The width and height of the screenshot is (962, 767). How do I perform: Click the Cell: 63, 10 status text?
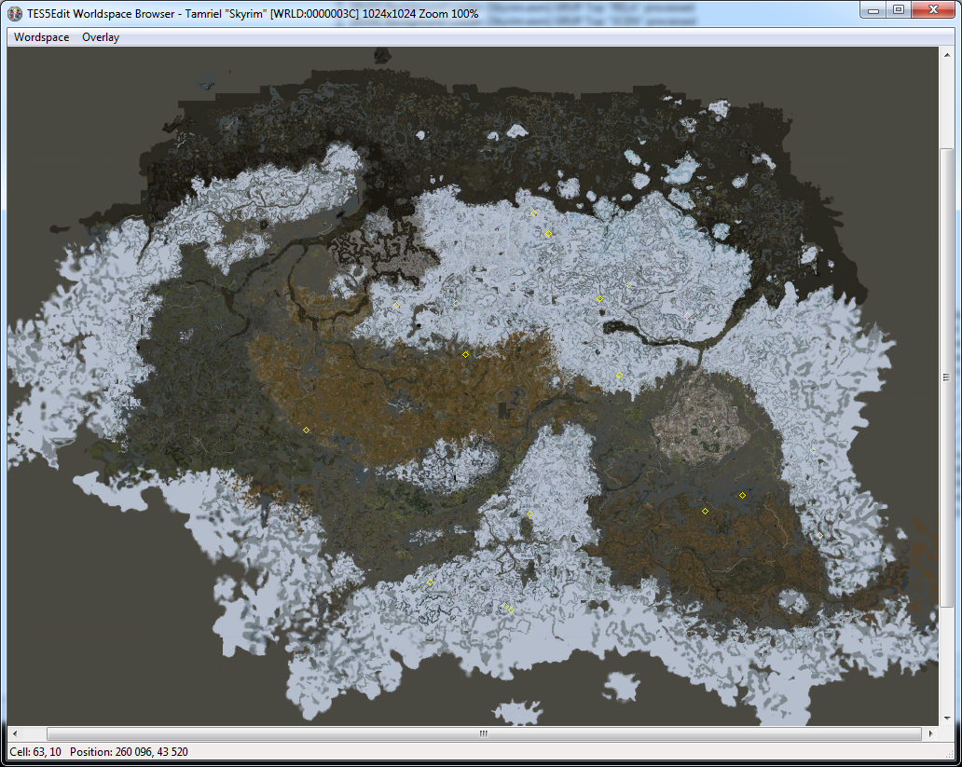pos(35,752)
